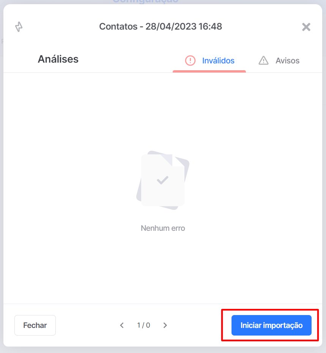Image resolution: width=326 pixels, height=353 pixels.
Task: Click the Análises heading
Action: pos(58,59)
